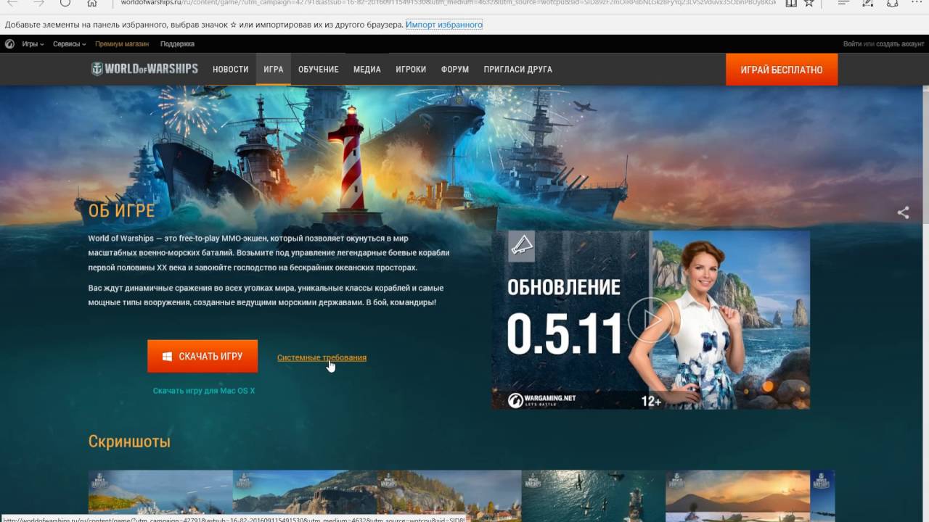Open the World of Warships logo homepage
The width and height of the screenshot is (929, 522).
tap(144, 69)
